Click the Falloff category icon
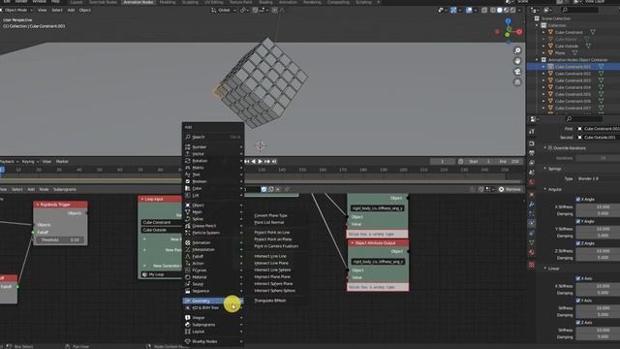Viewport: 620px width, 349px height. [x=188, y=256]
